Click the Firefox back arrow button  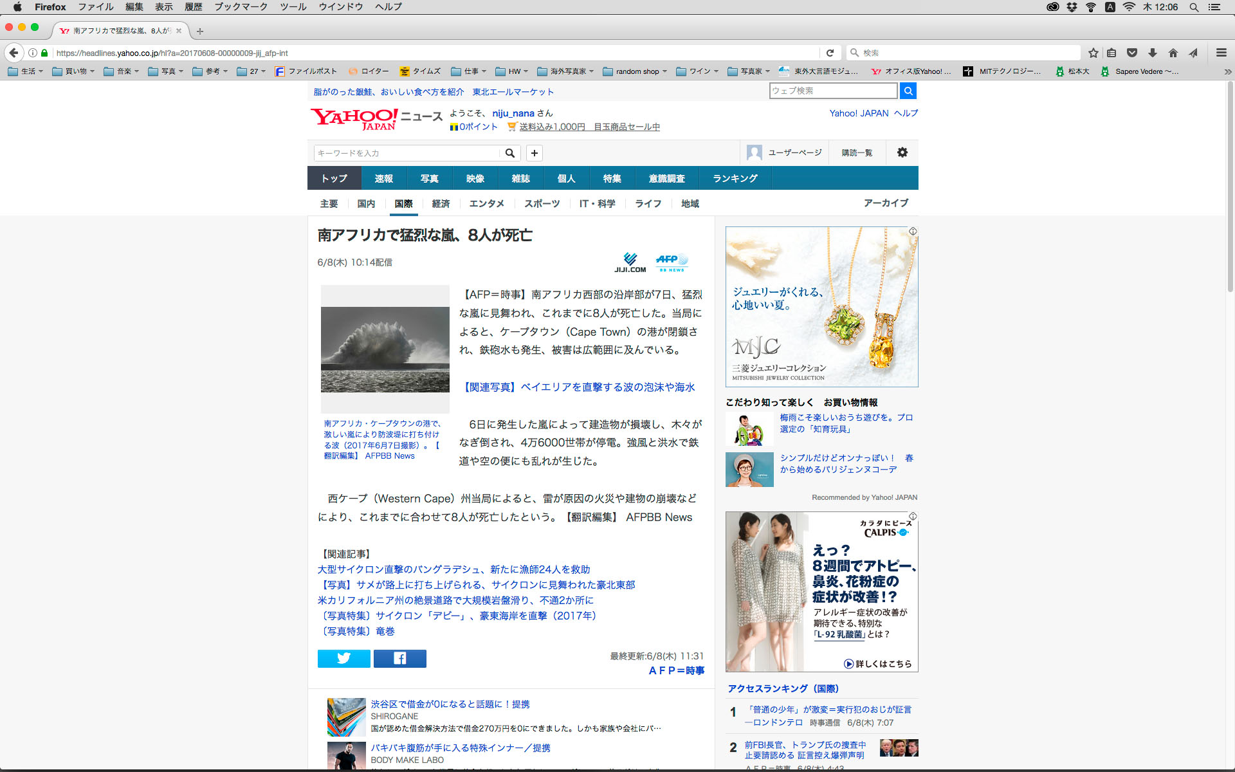(x=14, y=53)
